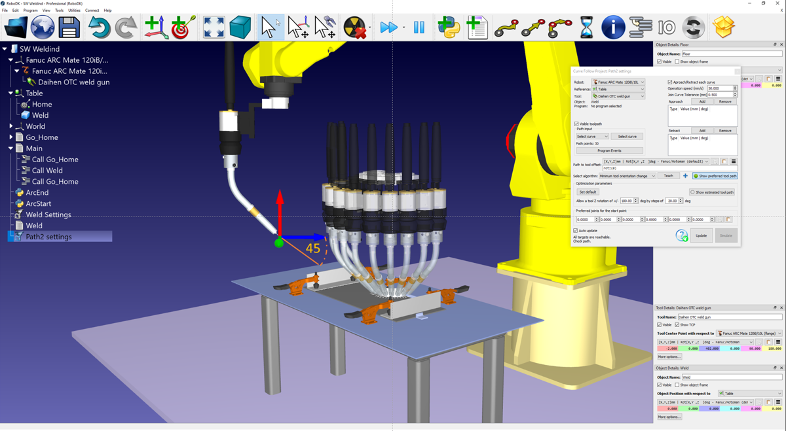
Task: Add a circular move instruction
Action: pyautogui.click(x=559, y=27)
